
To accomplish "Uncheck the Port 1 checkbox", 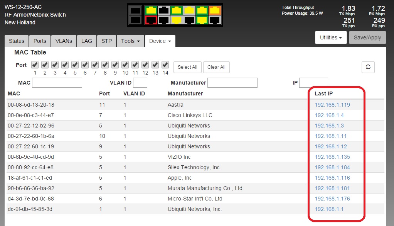I will click(35, 65).
